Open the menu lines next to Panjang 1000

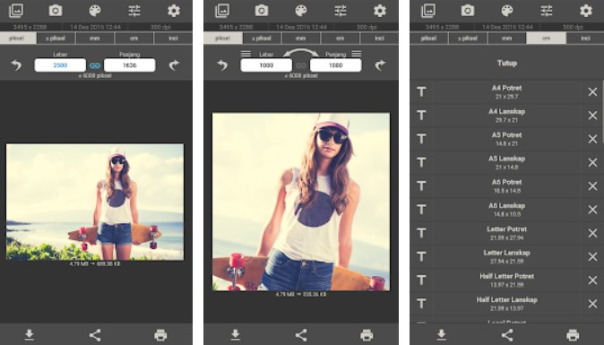[357, 54]
